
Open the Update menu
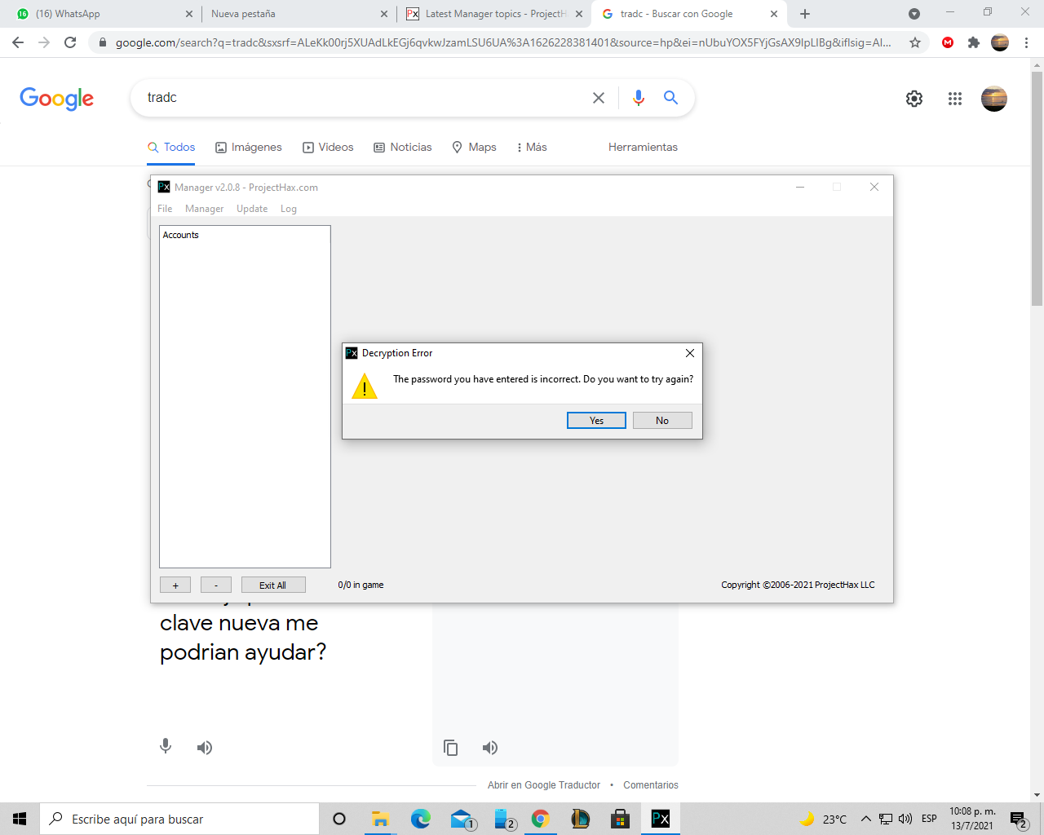252,209
